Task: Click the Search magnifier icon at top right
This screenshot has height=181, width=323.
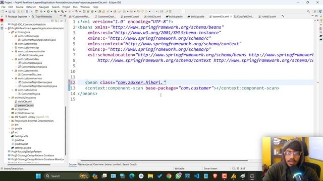Action: (308, 12)
